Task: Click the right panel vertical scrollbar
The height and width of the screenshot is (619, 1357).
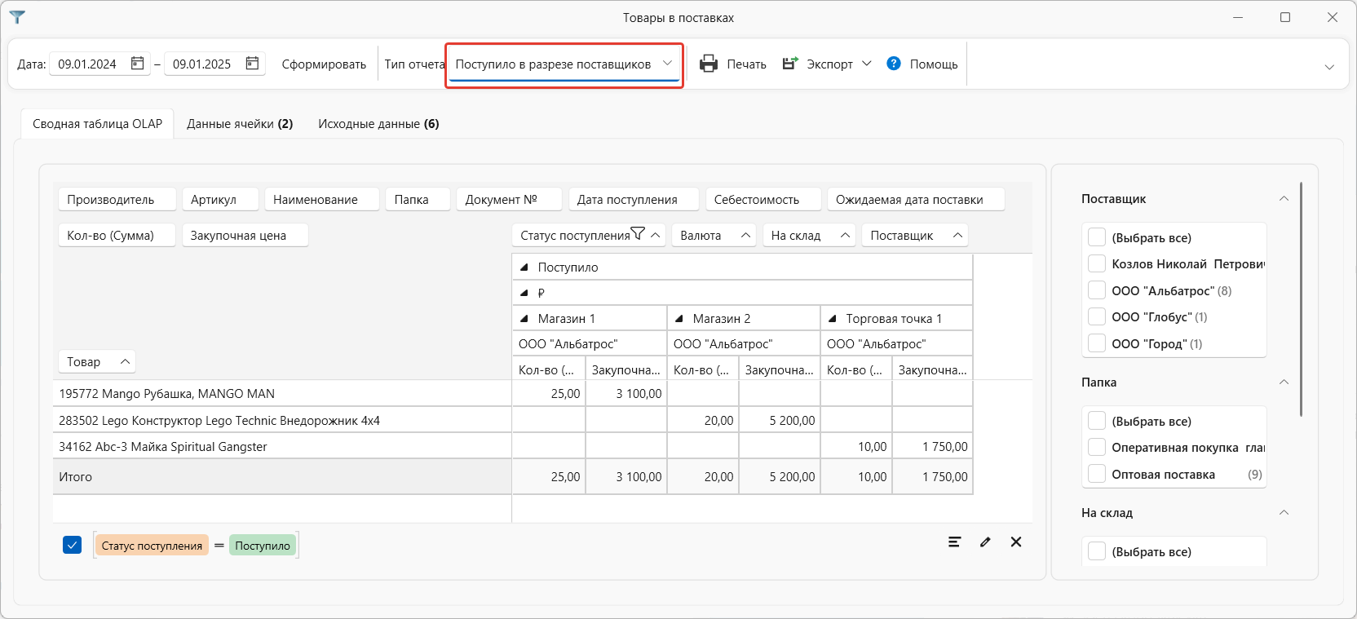Action: coord(1301,299)
